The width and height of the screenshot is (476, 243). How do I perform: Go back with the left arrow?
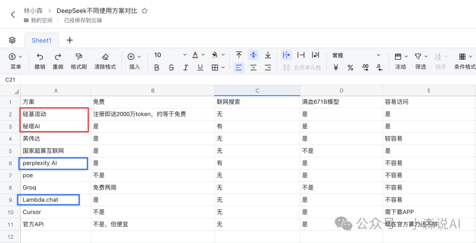click(x=13, y=15)
